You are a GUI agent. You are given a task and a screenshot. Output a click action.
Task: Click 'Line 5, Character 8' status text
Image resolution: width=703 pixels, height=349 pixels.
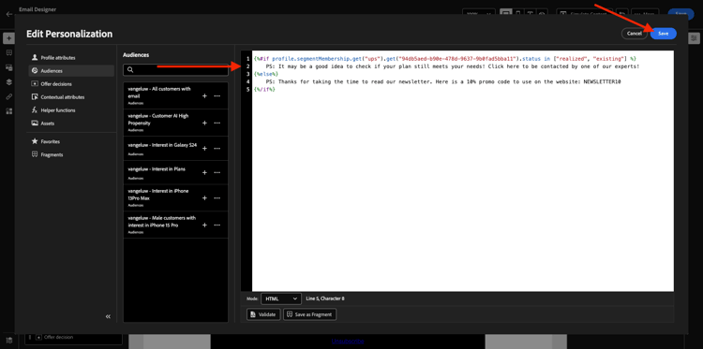click(x=325, y=298)
